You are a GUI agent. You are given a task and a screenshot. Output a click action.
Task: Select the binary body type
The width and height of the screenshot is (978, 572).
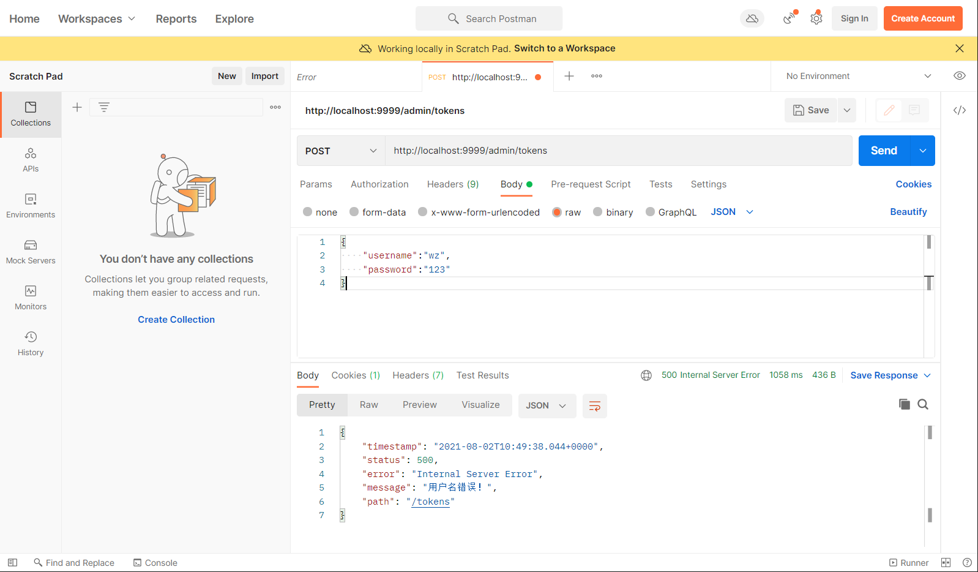click(x=613, y=212)
